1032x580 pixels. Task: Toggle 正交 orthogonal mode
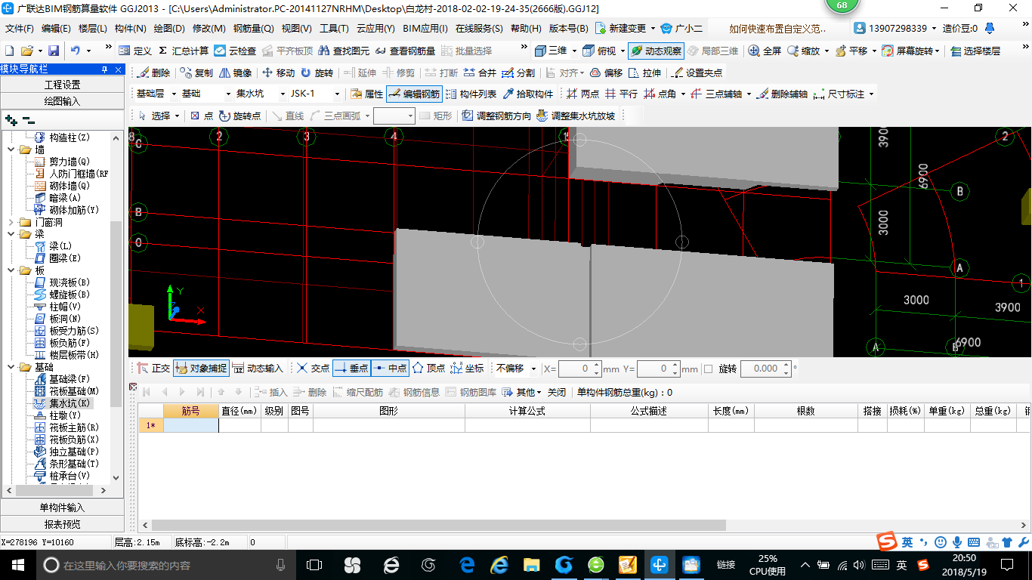[x=153, y=369]
